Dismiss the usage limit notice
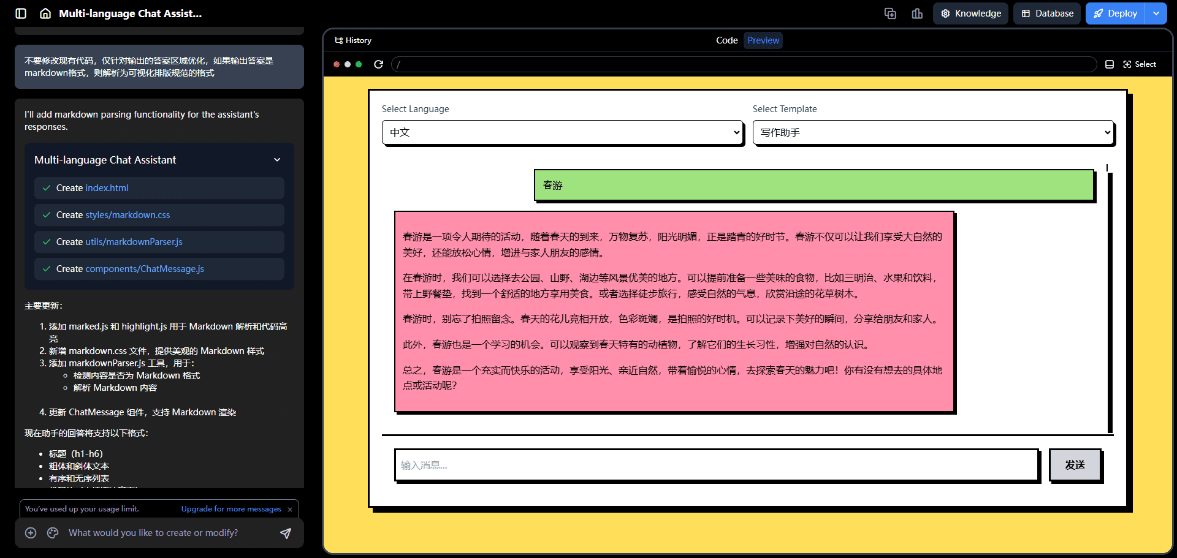 pyautogui.click(x=290, y=509)
